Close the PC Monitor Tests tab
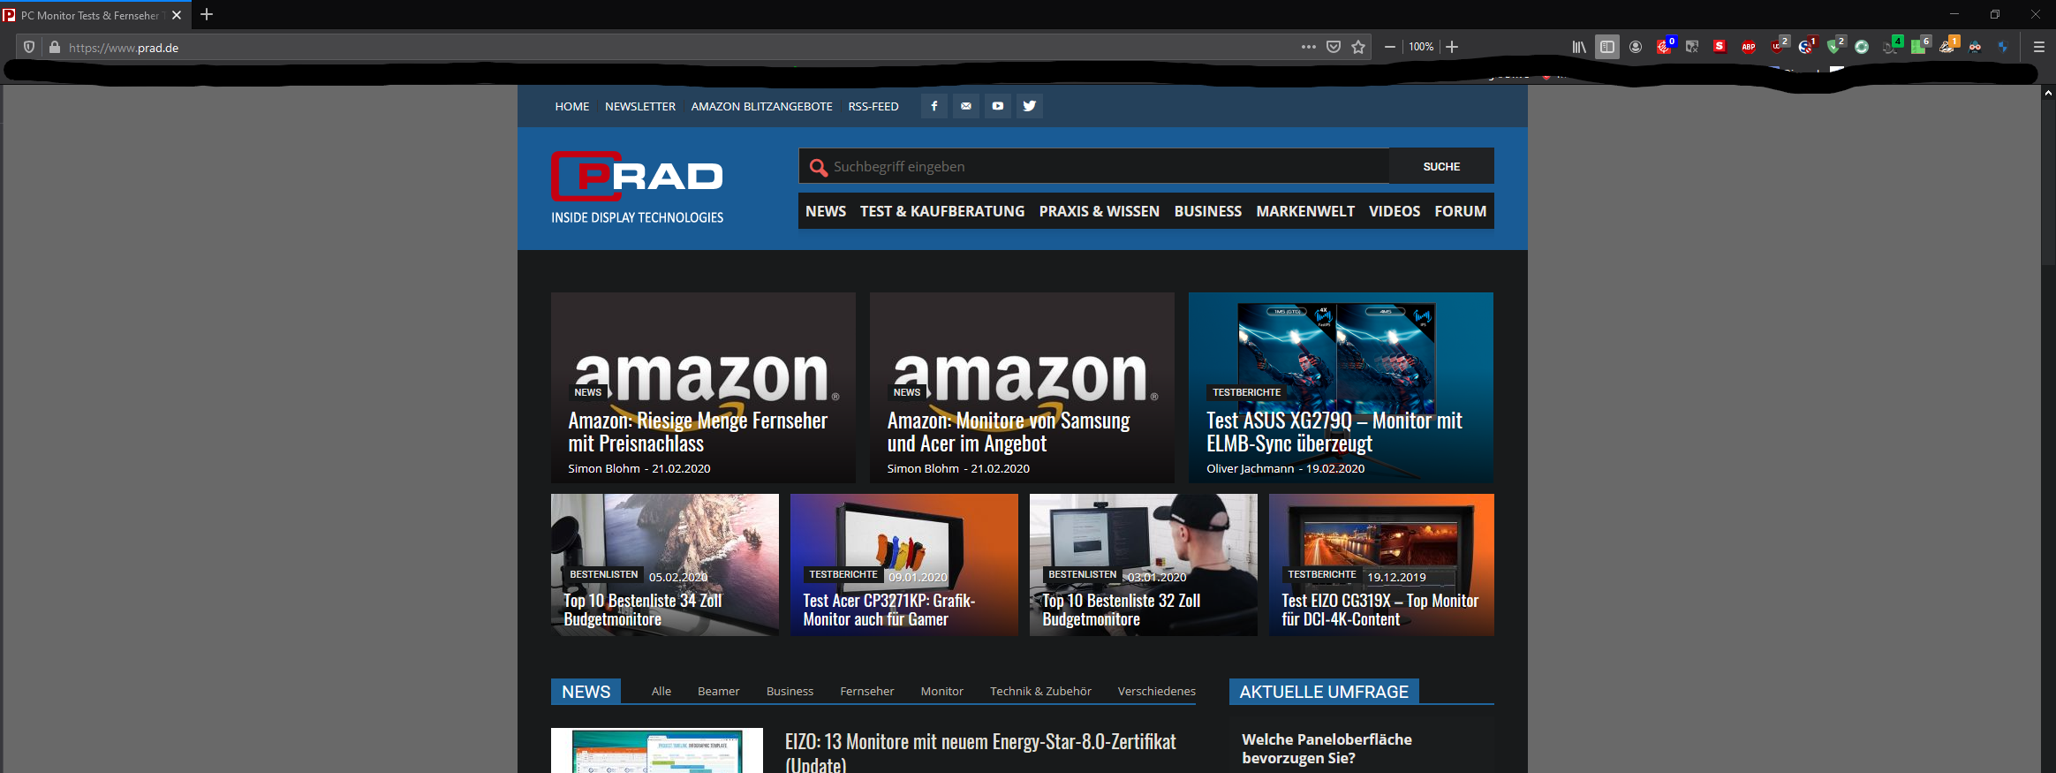 point(177,15)
